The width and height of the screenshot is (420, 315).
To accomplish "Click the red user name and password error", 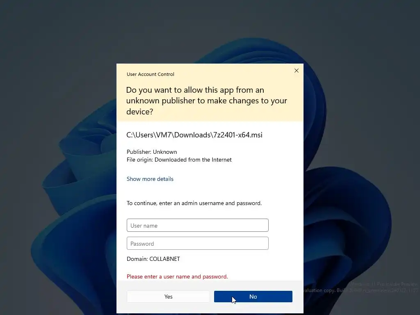I will pyautogui.click(x=177, y=276).
